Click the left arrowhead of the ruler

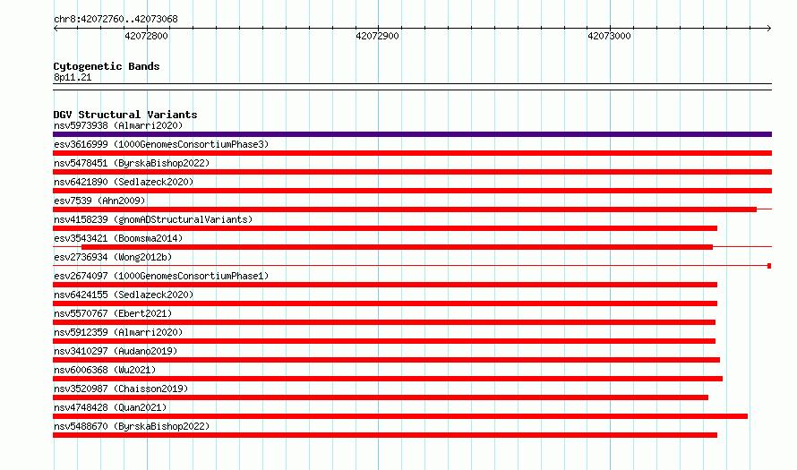point(56,28)
